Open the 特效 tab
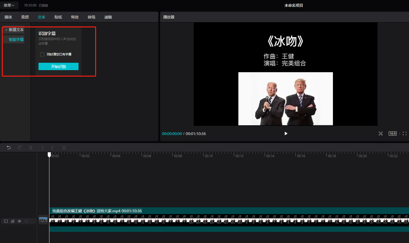The width and height of the screenshot is (409, 243). pos(75,17)
